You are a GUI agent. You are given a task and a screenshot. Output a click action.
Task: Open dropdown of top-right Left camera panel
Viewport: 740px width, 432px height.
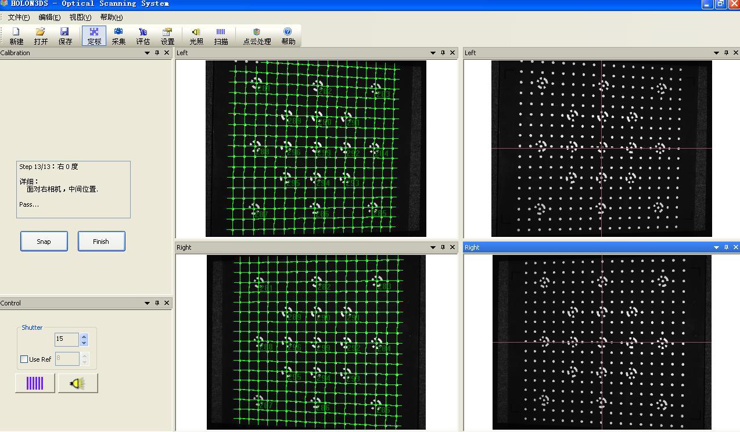(716, 53)
